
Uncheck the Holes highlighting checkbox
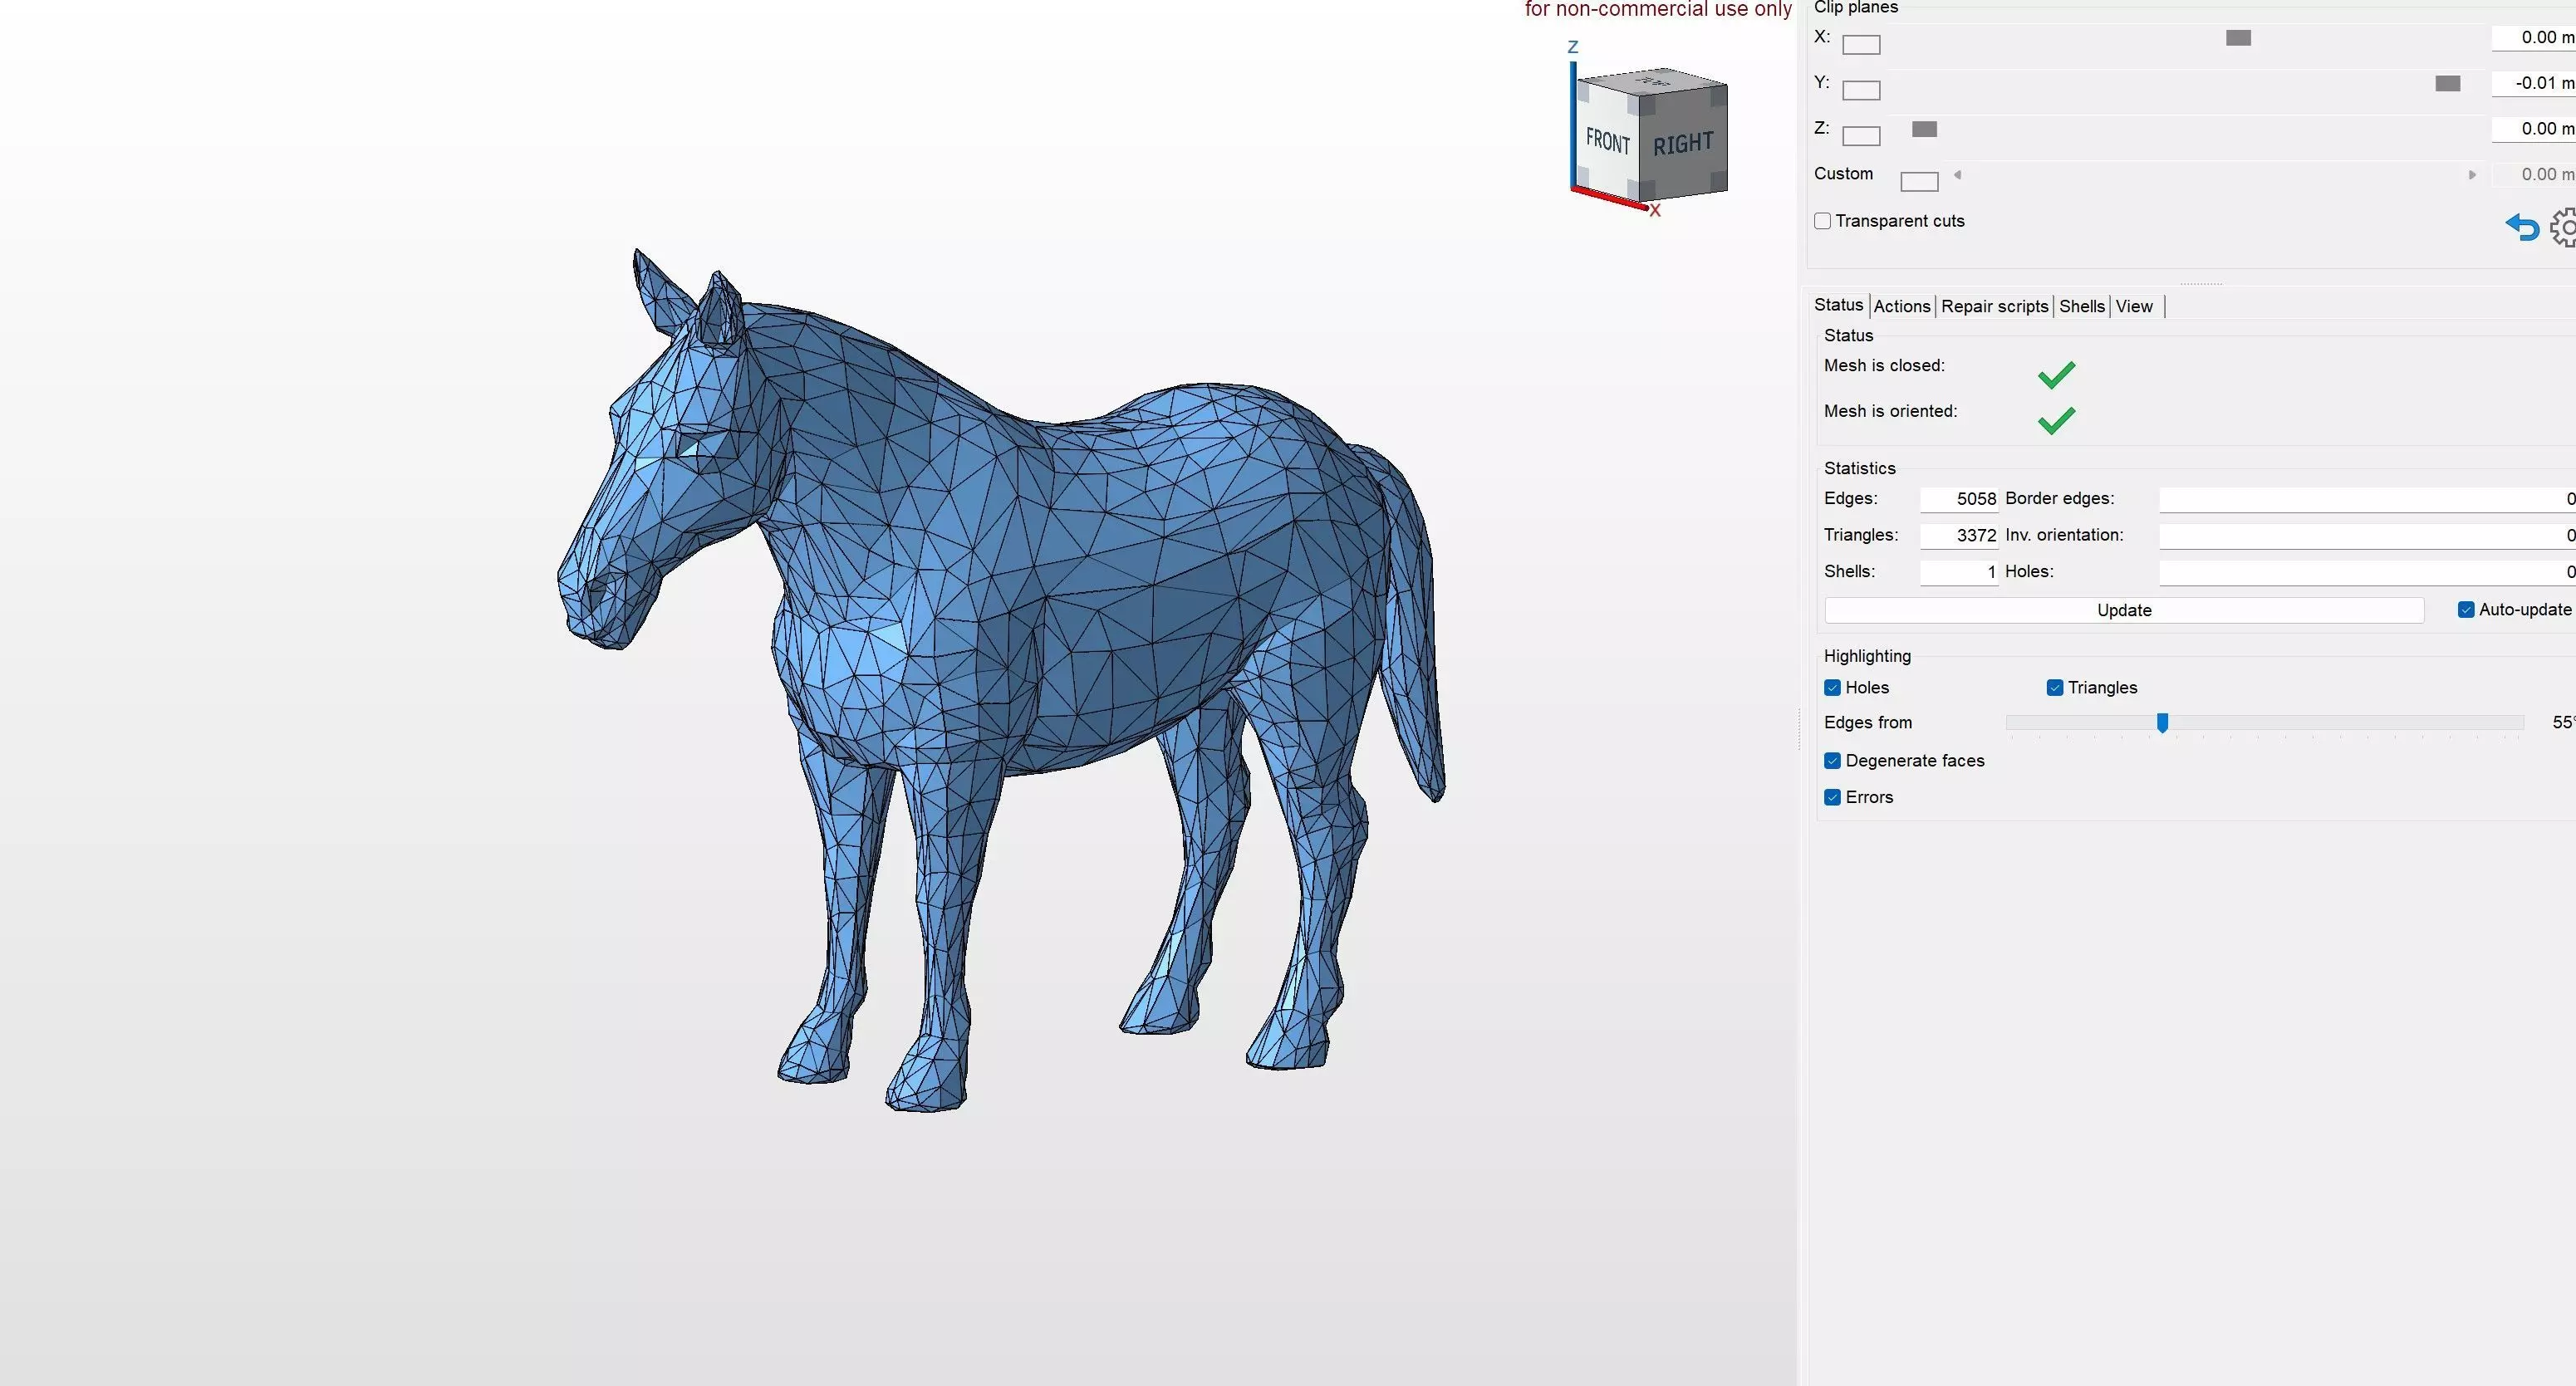(x=1832, y=688)
